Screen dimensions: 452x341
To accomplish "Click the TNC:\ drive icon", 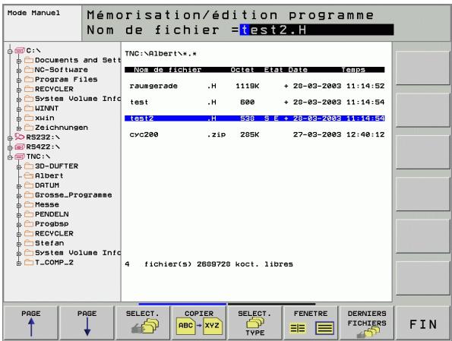I will click(20, 156).
